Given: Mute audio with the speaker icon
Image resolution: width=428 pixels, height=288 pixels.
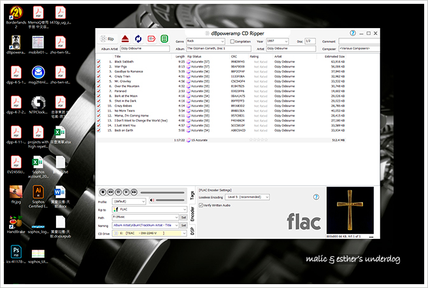Looking at the screenshot, I should [x=152, y=200].
